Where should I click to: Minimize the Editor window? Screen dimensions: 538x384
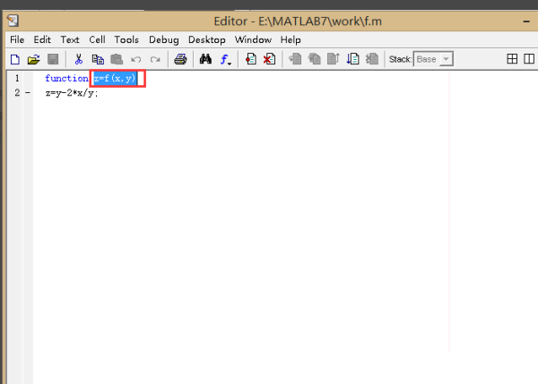click(526, 21)
